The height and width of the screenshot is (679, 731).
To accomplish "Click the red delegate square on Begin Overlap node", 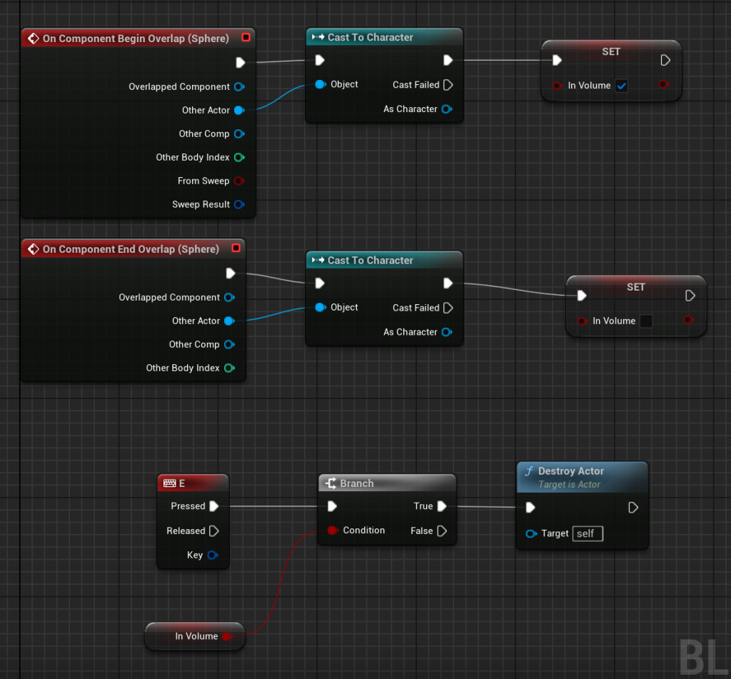I will (x=246, y=37).
